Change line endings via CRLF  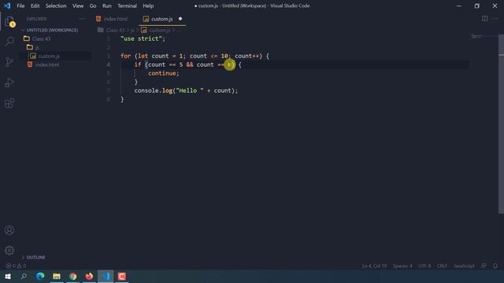point(442,266)
